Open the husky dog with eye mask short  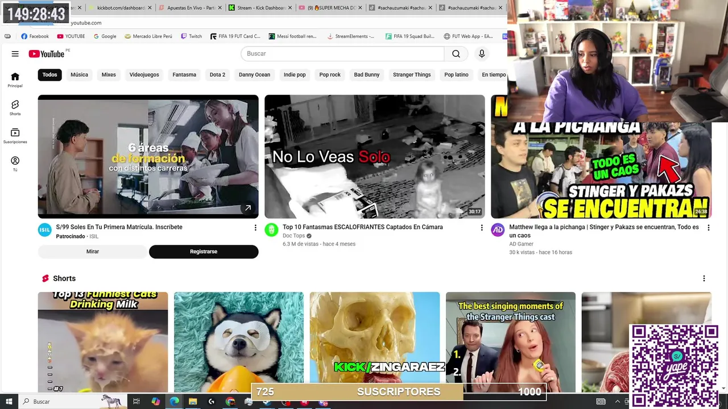tap(239, 342)
